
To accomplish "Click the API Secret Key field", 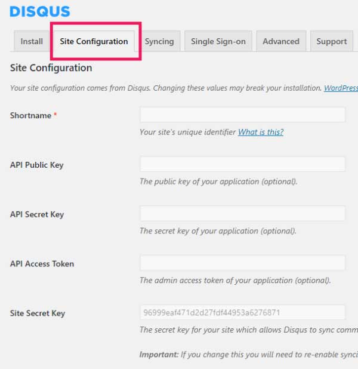I will (x=242, y=213).
